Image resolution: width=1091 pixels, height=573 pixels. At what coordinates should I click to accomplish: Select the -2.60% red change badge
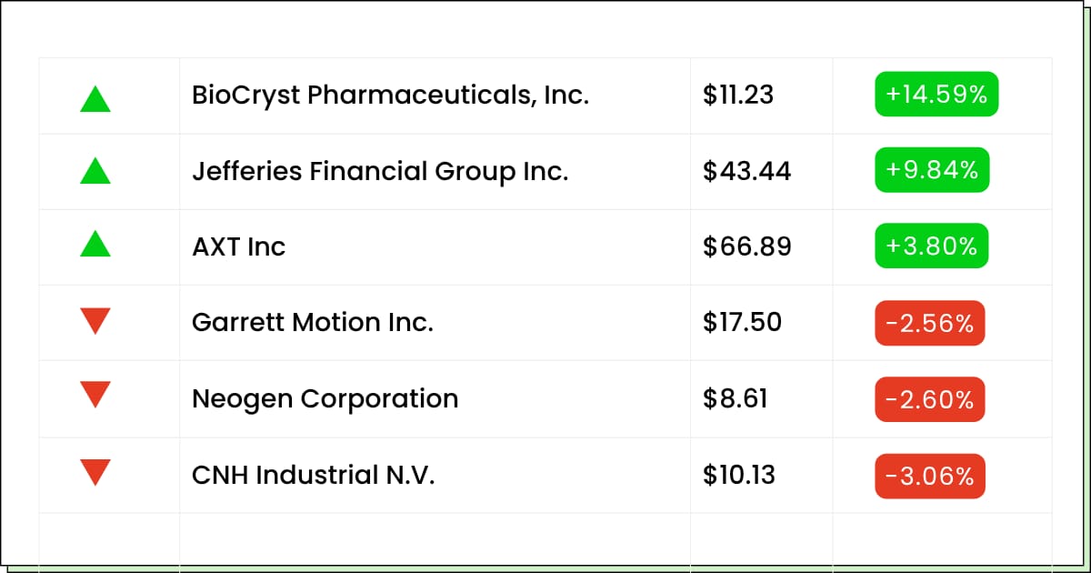point(930,399)
